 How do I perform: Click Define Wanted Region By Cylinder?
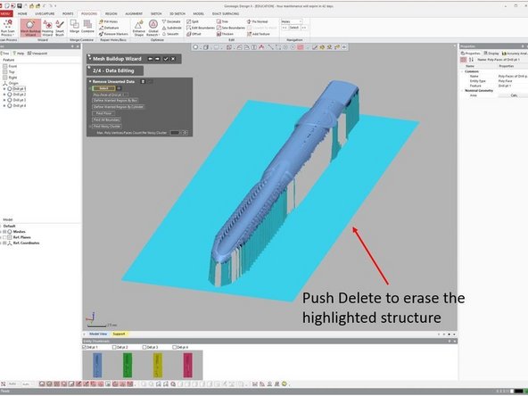(119, 107)
